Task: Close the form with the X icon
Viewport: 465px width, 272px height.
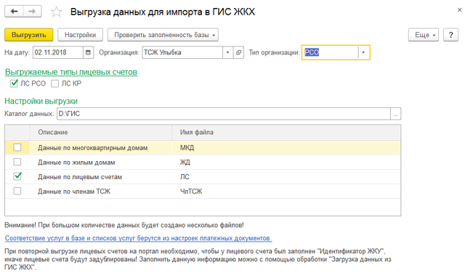Action: tap(459, 10)
